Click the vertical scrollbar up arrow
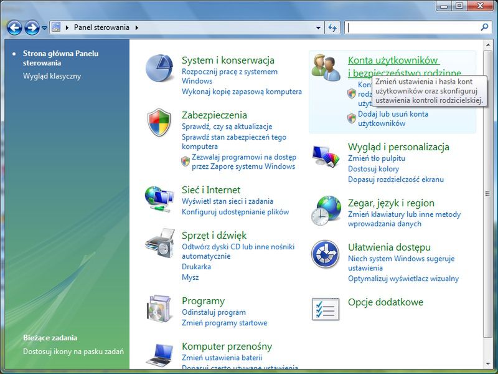The width and height of the screenshot is (498, 374). click(488, 44)
